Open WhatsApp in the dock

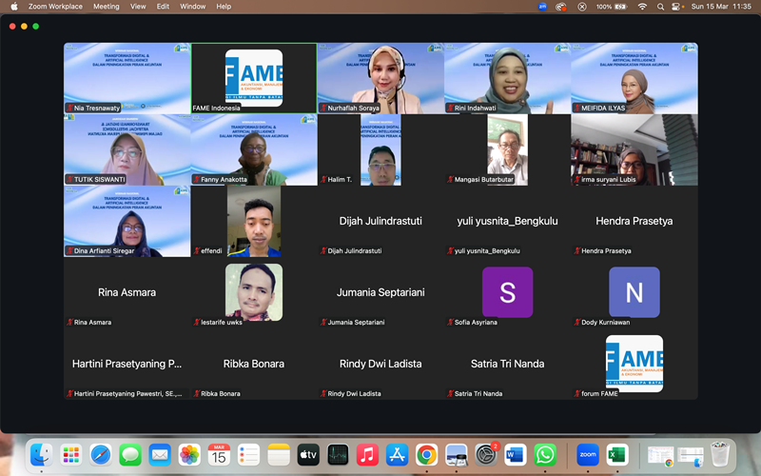click(x=544, y=455)
